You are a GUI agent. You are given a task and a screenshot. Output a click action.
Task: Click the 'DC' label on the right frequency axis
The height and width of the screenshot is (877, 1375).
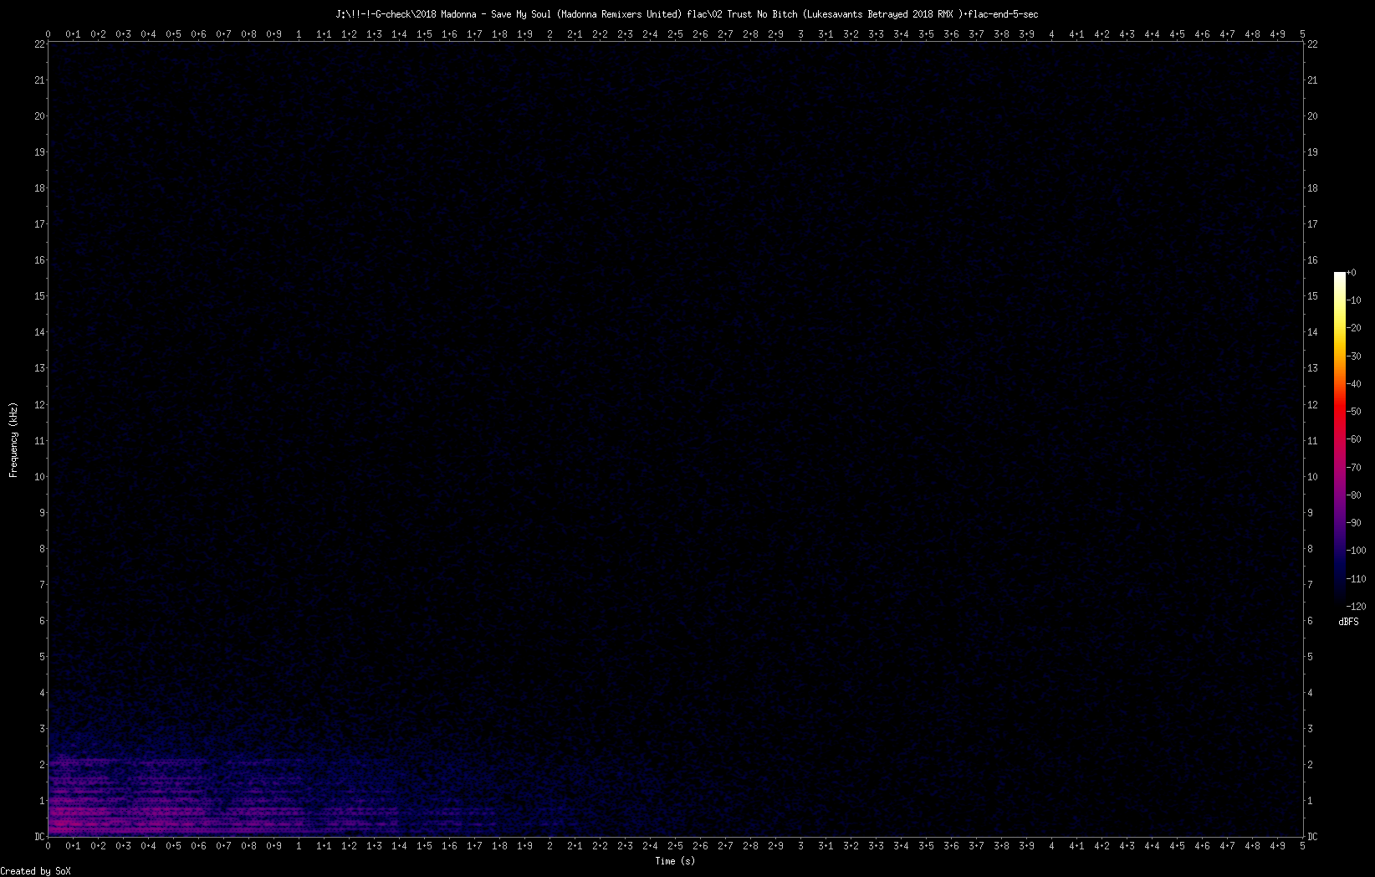pyautogui.click(x=1313, y=837)
